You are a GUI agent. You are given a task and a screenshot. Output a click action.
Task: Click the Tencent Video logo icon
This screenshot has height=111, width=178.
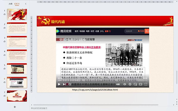tap(58, 31)
